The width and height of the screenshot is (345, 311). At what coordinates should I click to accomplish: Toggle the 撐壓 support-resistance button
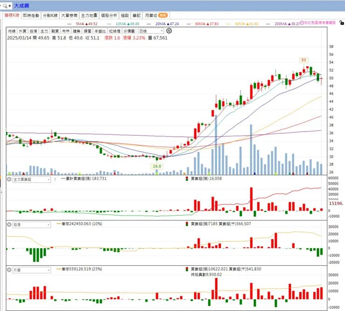click(87, 31)
